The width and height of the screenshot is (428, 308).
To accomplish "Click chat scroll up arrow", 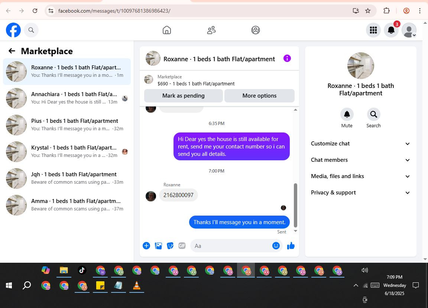I will click(x=295, y=109).
